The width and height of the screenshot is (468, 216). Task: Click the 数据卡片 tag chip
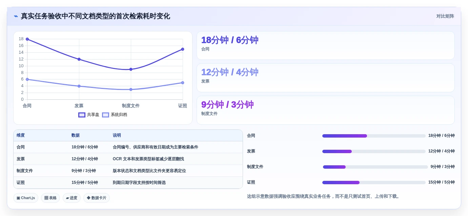(97, 198)
